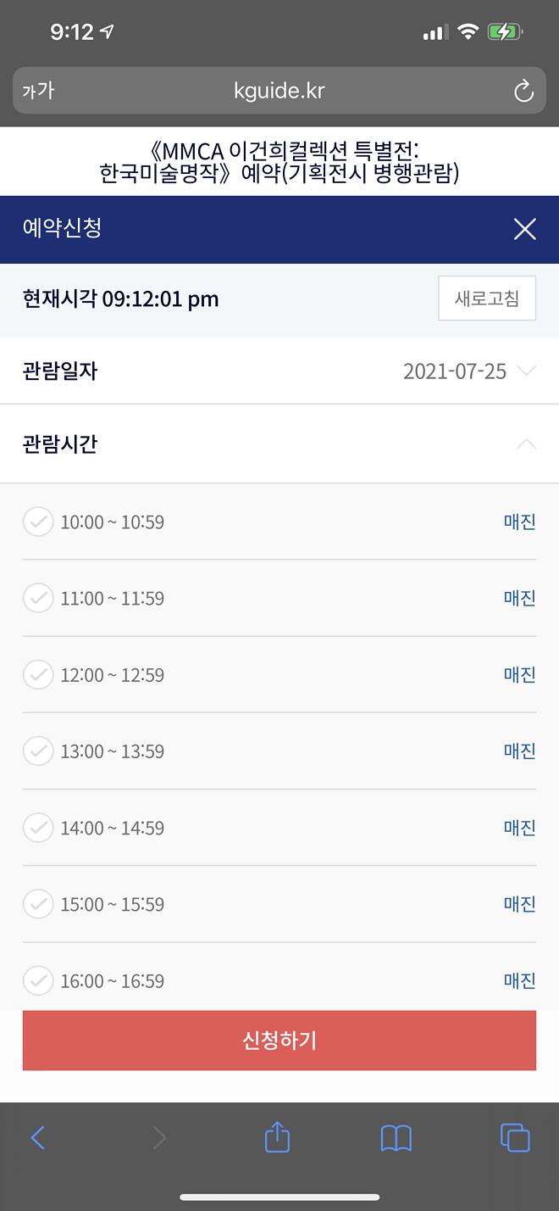Select the 14:00 ~ 14:59 time row

coord(112,828)
